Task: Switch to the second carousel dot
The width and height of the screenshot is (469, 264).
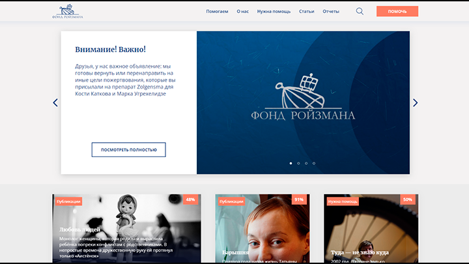Action: (x=298, y=164)
